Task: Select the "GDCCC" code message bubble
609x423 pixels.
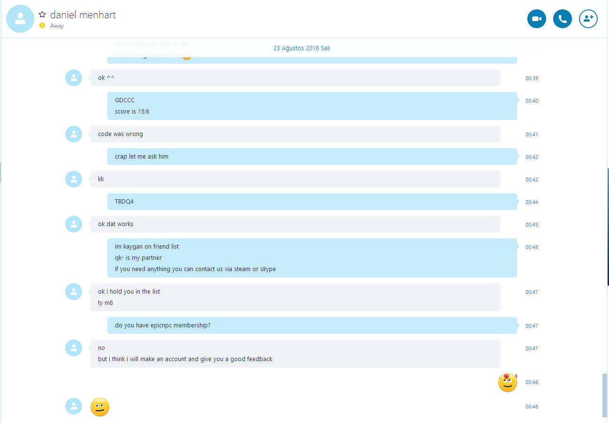Action: 312,106
